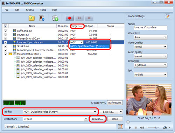Click the 562.5KB output size cell
This screenshot has height=133, width=175.
(92, 54)
